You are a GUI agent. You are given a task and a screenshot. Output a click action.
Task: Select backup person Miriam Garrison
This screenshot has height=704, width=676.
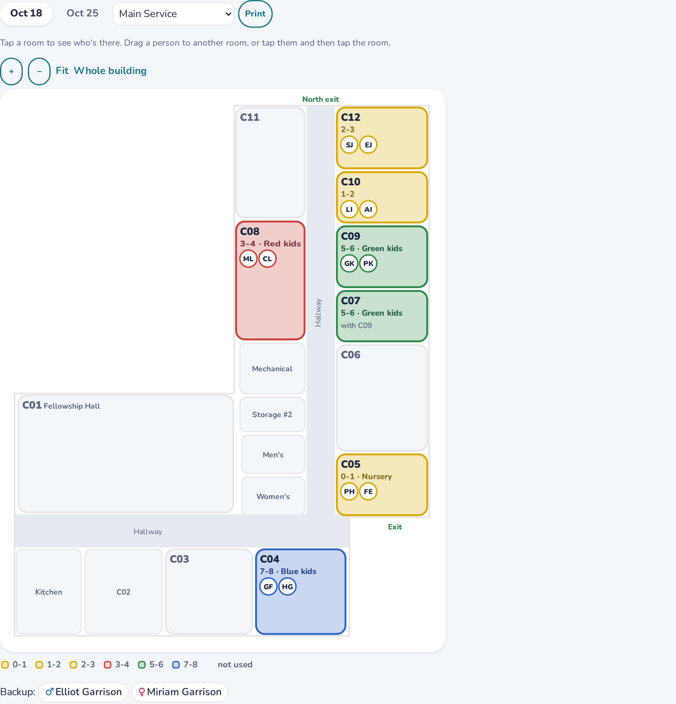[x=180, y=692]
